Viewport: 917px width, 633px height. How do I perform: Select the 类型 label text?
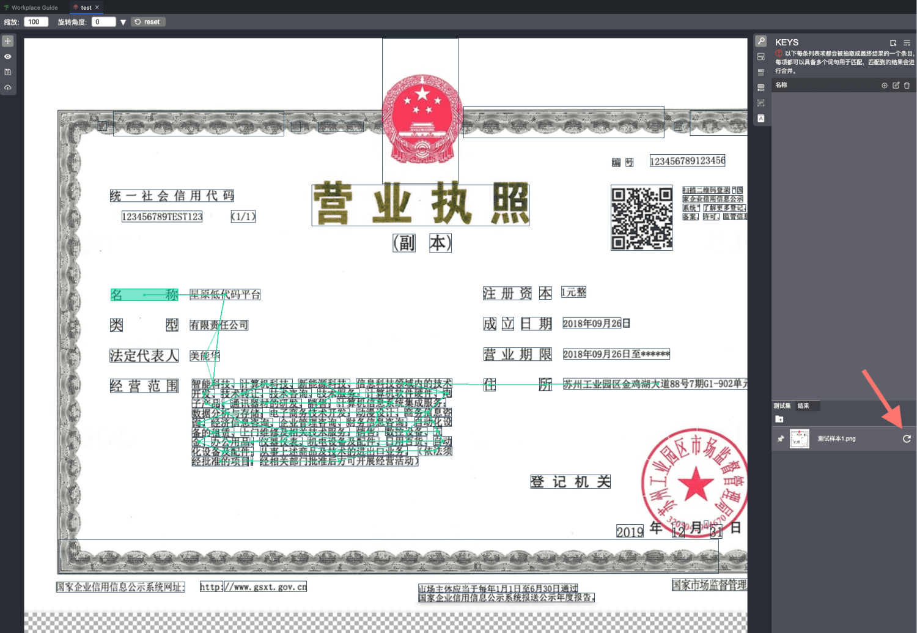point(144,325)
